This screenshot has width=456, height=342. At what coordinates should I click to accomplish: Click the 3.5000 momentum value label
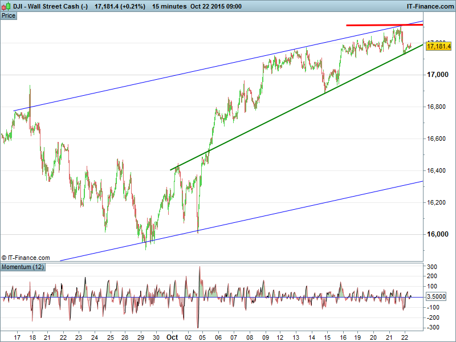pyautogui.click(x=437, y=296)
